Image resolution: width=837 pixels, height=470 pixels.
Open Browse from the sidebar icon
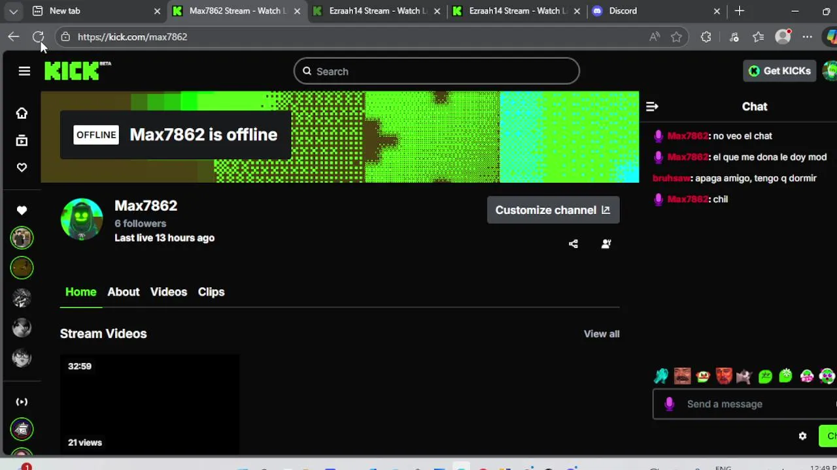pyautogui.click(x=22, y=140)
